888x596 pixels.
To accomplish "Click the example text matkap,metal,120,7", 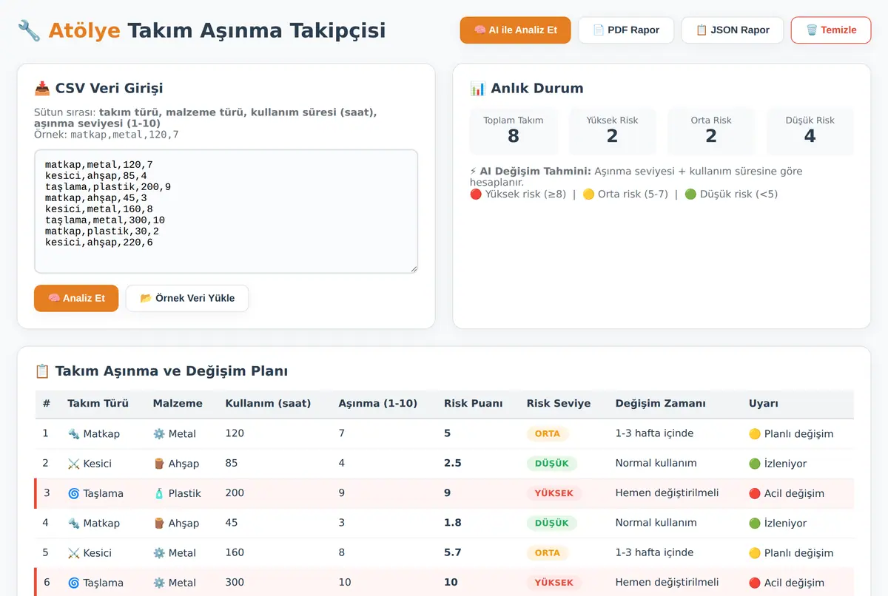I will coord(124,135).
